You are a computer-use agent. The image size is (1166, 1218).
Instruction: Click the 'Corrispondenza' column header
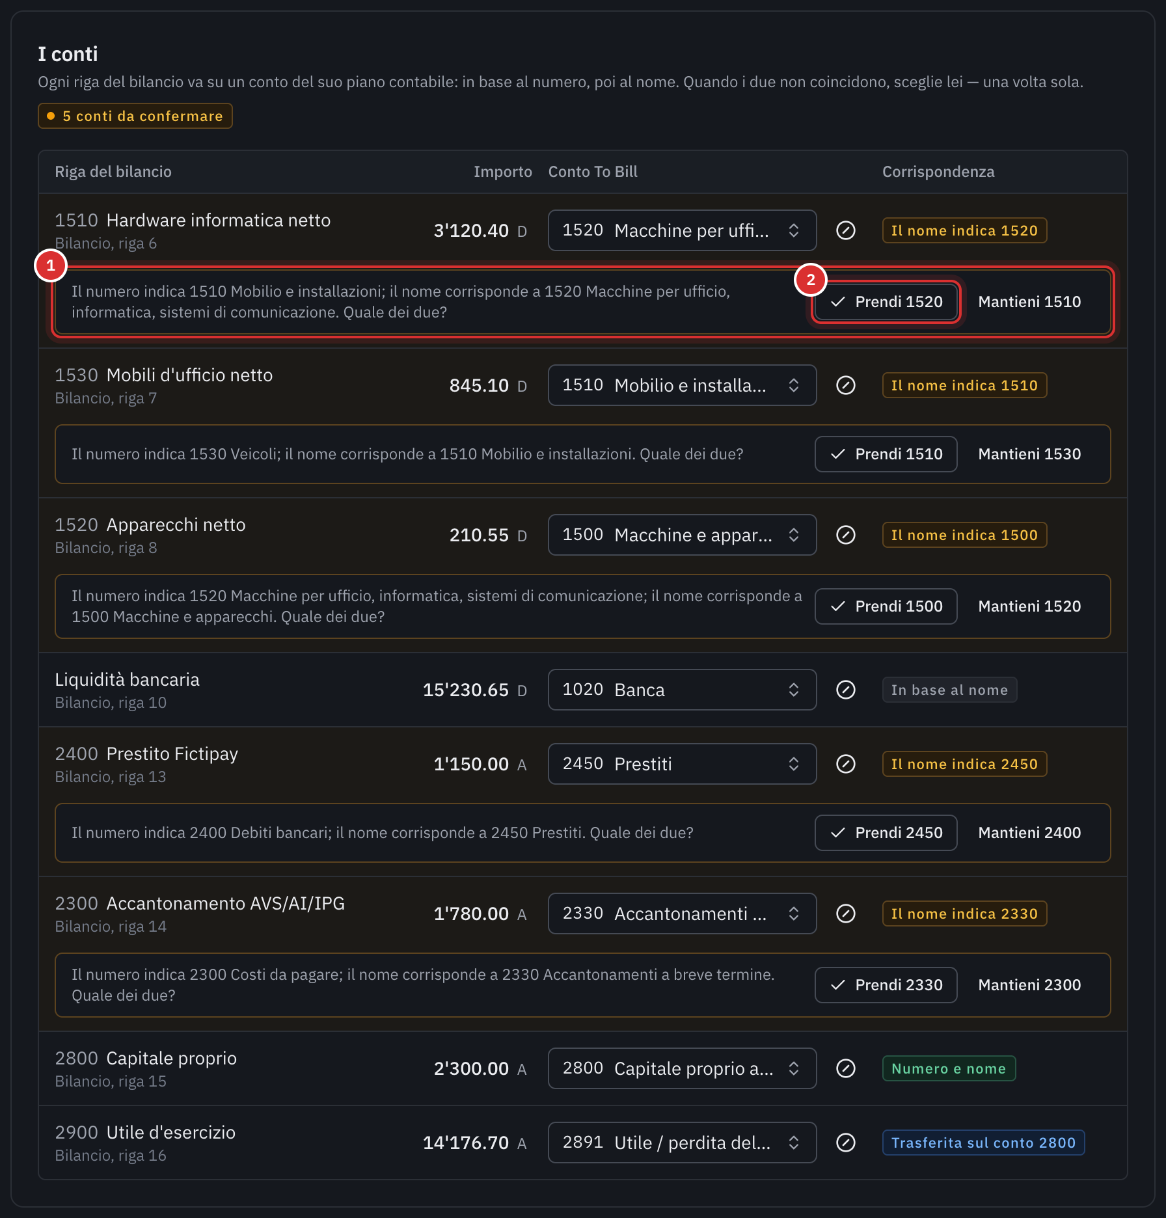pos(938,172)
